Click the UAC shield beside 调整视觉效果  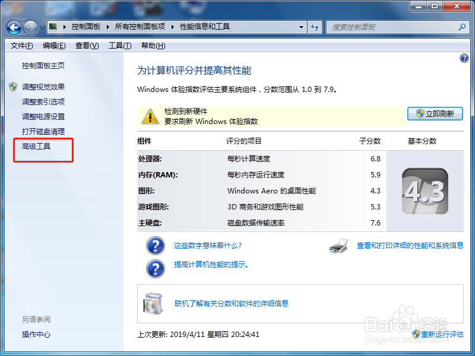click(12, 86)
